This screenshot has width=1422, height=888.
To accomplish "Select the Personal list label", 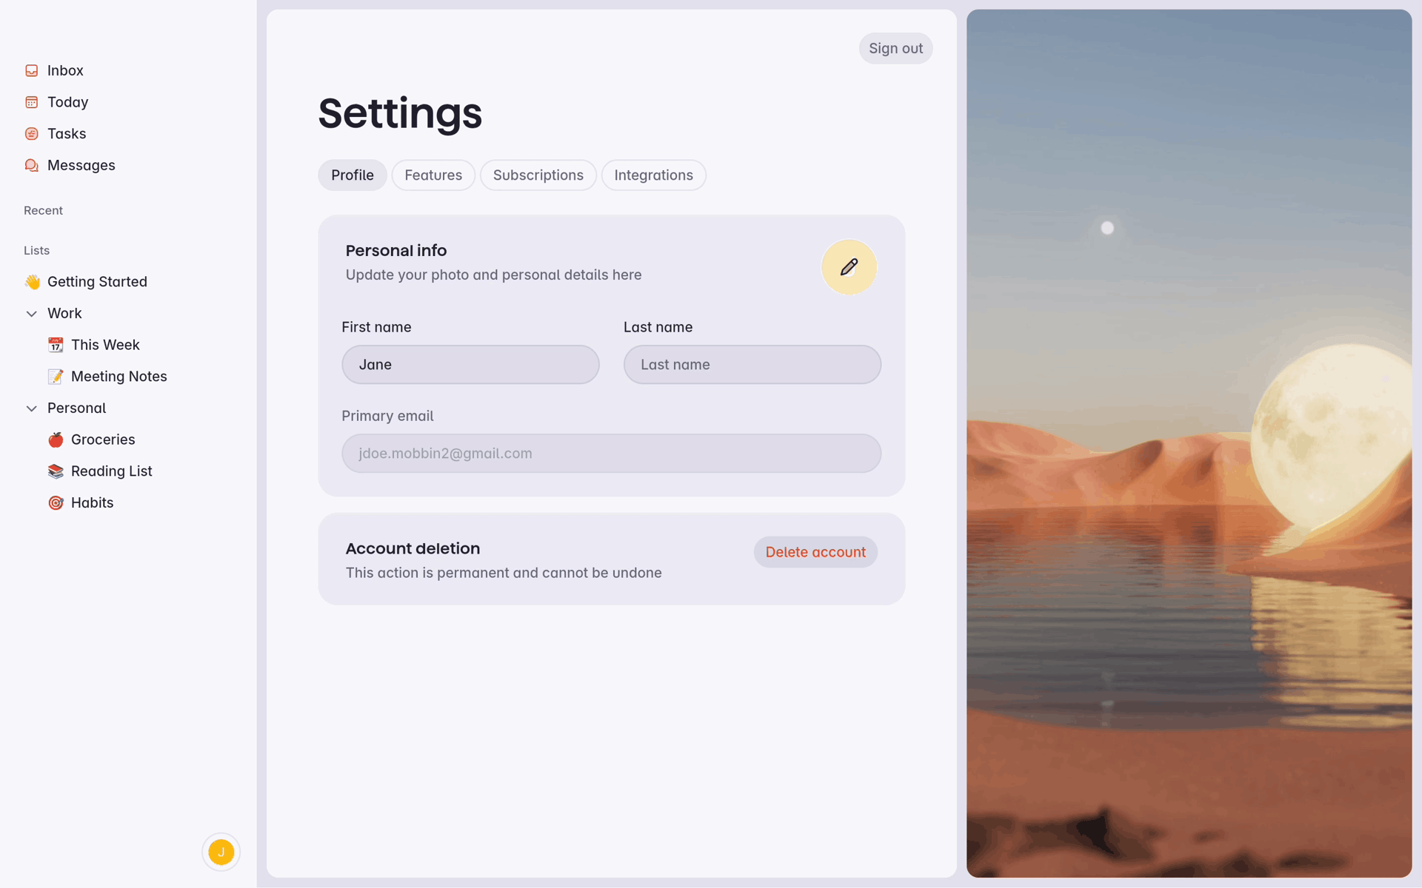I will click(x=77, y=408).
